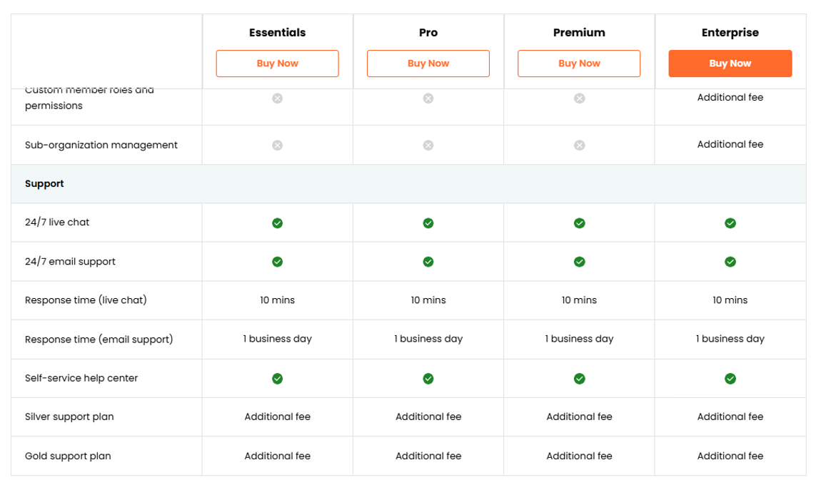
Task: Click Buy Now under the Essentials column
Action: [277, 63]
